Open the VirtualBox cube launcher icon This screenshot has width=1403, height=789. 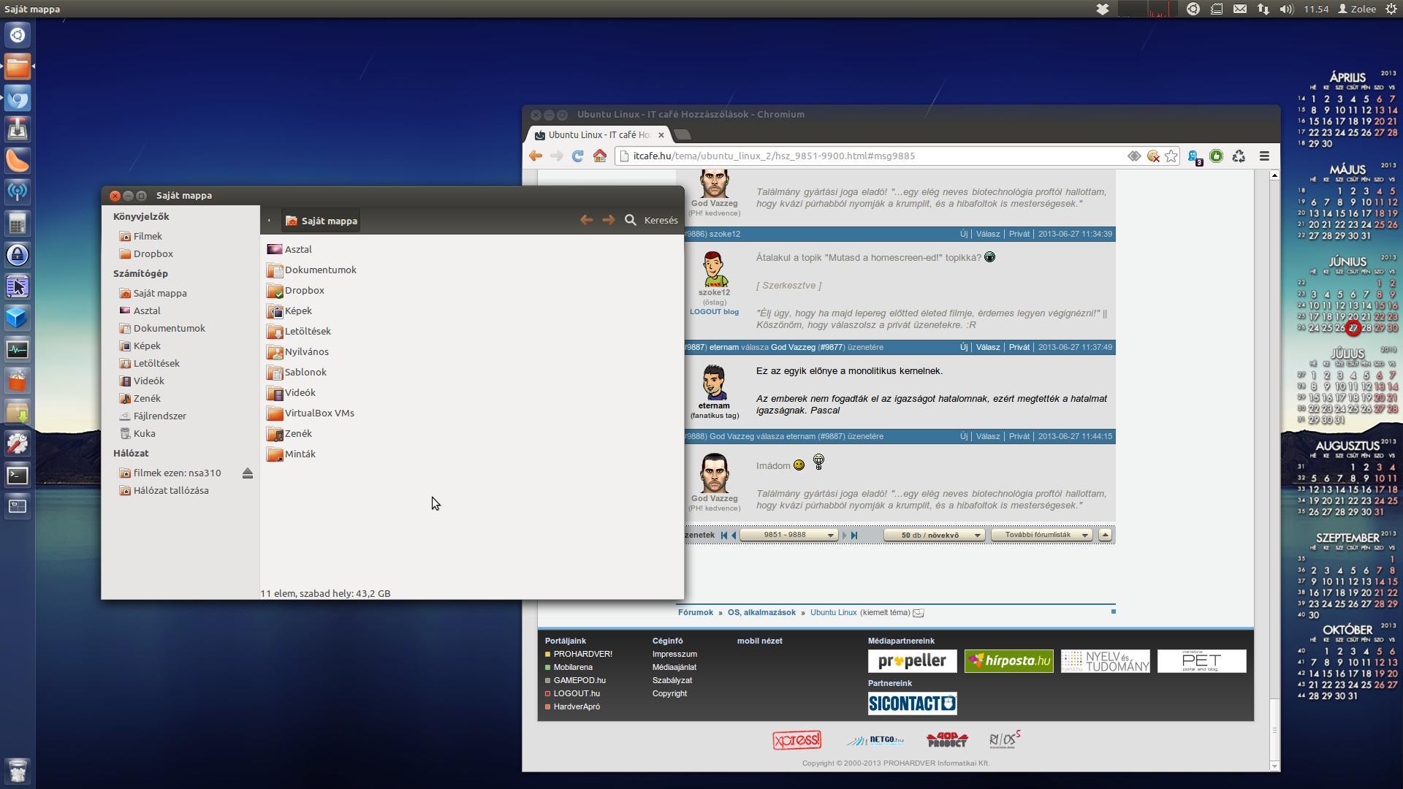(18, 318)
